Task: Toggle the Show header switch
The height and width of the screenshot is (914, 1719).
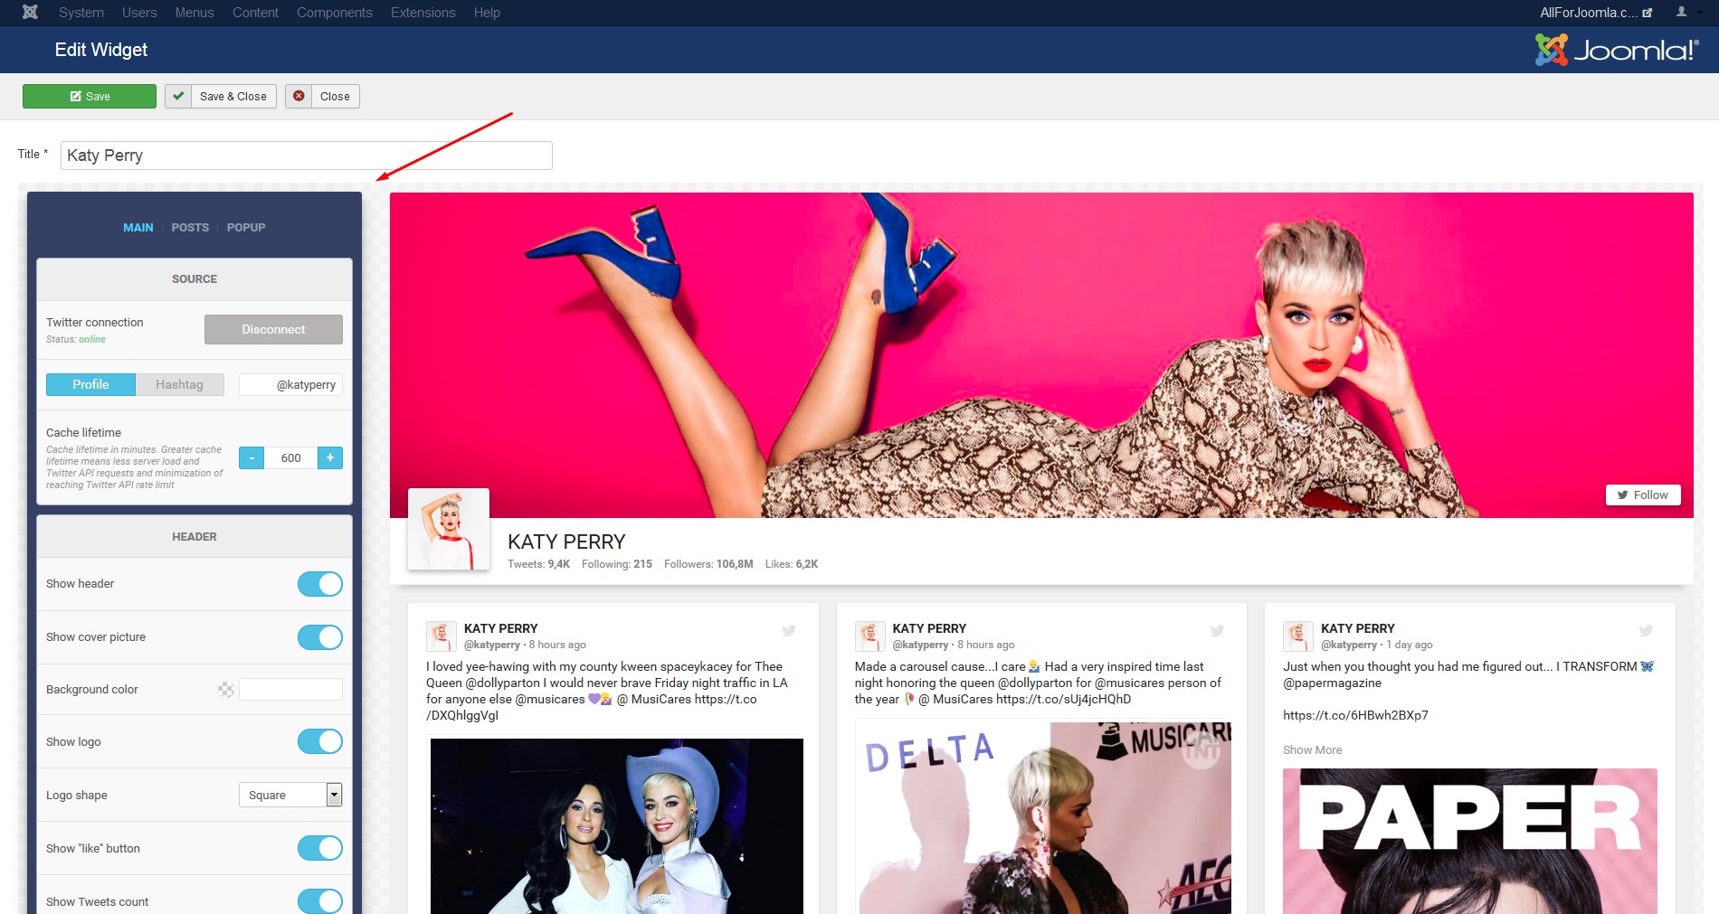Action: click(319, 584)
